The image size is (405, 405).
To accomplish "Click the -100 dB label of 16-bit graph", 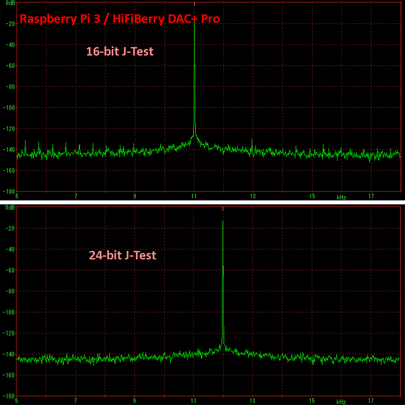I will click(x=9, y=107).
